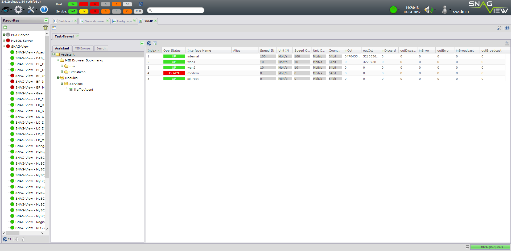511x251 pixels.
Task: Select the internal interface row
Action: pos(325,56)
